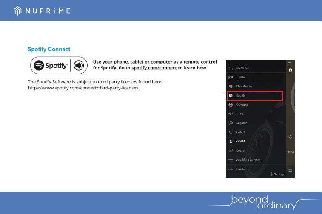
Task: Click Add More Services
Action: [x=256, y=160]
